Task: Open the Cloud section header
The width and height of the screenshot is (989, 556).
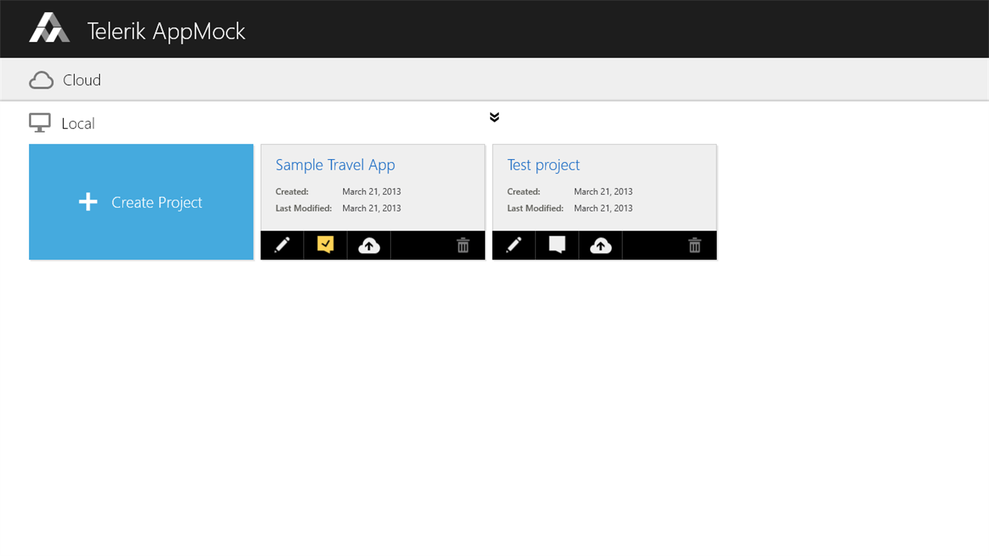Action: [494, 80]
